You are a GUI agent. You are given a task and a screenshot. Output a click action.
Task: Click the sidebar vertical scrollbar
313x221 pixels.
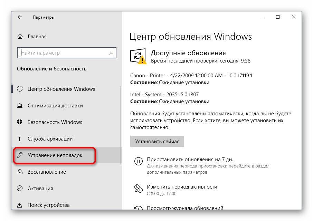(x=121, y=125)
